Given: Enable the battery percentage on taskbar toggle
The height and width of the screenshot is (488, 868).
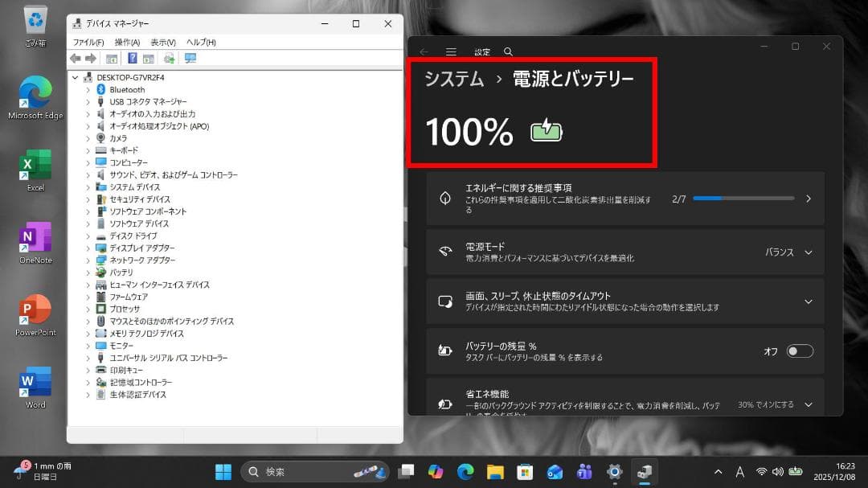Looking at the screenshot, I should pyautogui.click(x=800, y=351).
